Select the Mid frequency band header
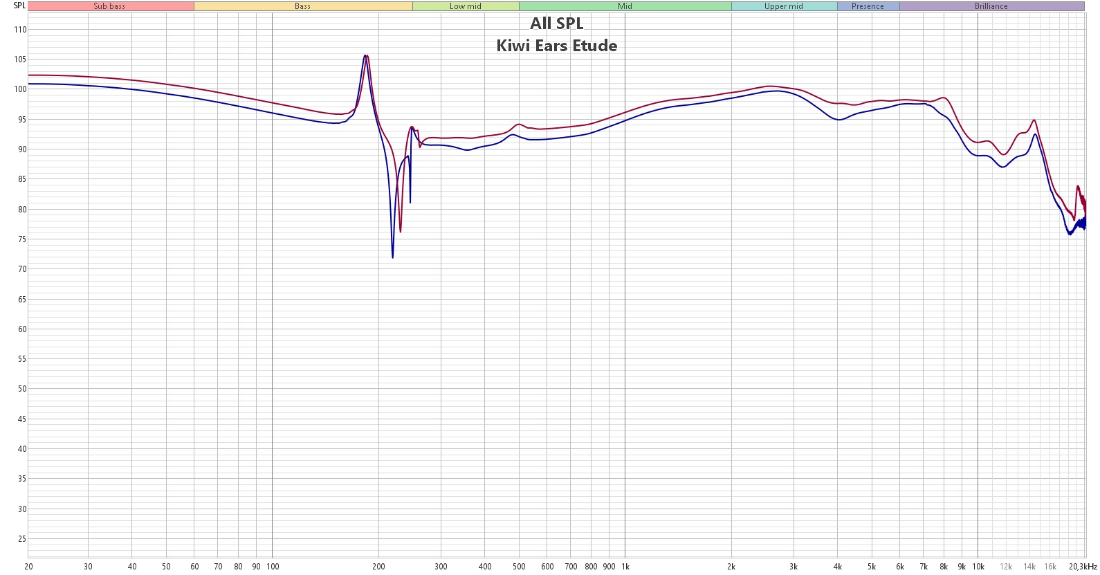Image resolution: width=1100 pixels, height=575 pixels. click(x=625, y=6)
